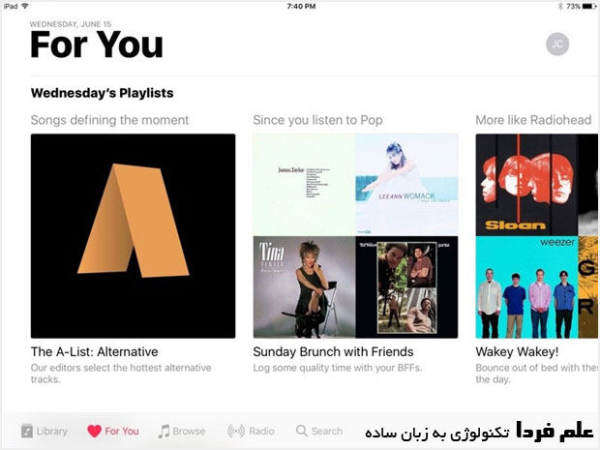The image size is (600, 450).
Task: Open the Weezer blue album cover
Action: (526, 287)
